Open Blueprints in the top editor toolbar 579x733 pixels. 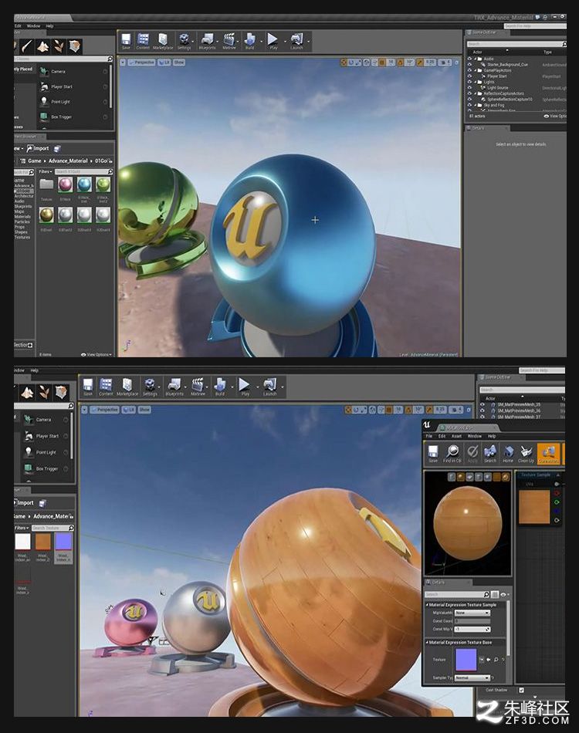coord(207,41)
